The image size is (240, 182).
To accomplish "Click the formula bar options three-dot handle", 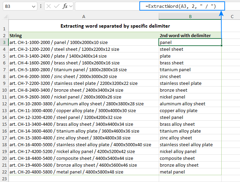I will 41,6.
